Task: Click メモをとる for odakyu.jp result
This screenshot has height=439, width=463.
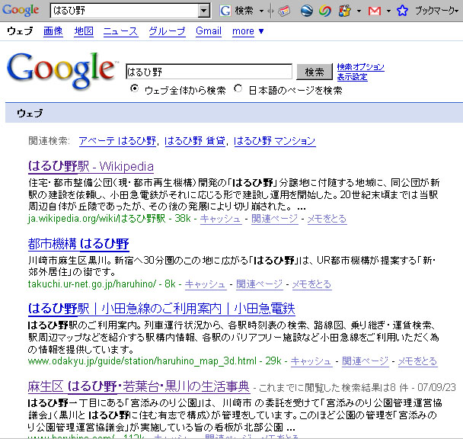Action: [x=417, y=361]
